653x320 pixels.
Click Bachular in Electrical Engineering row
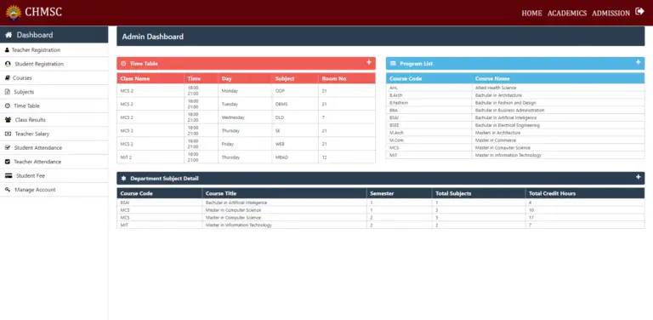coord(515,125)
